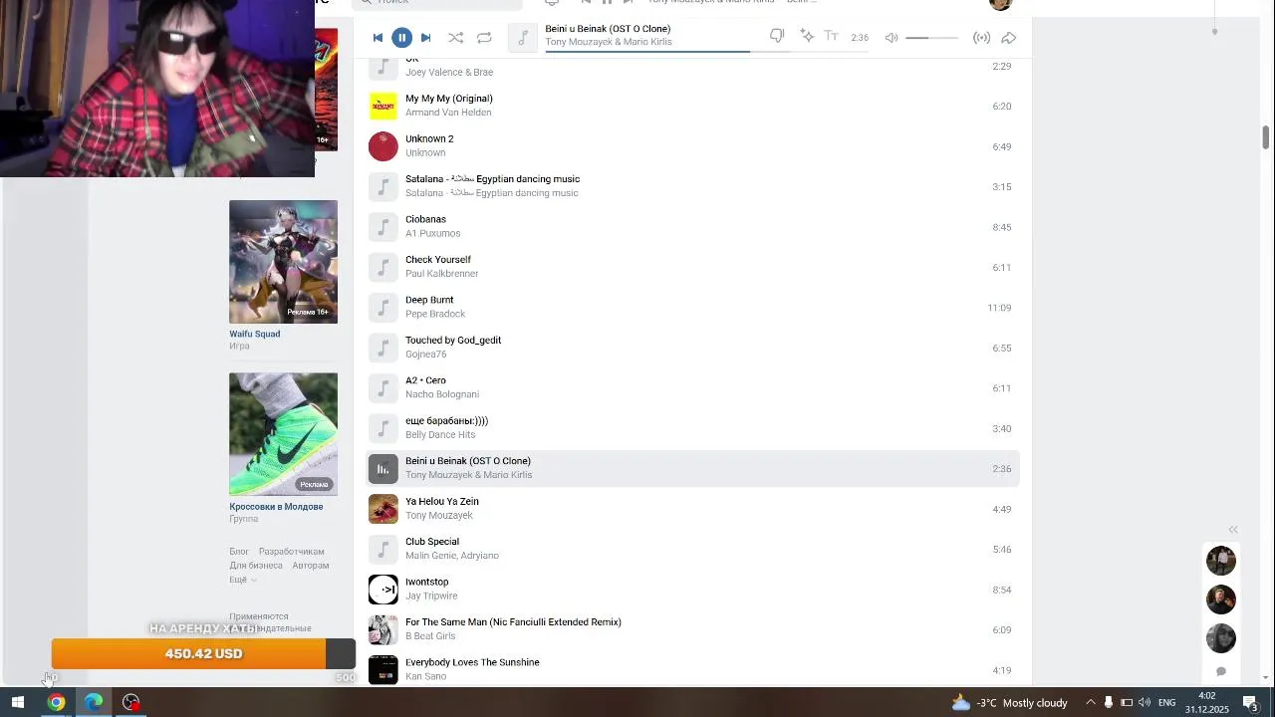Open similar tracks sparkle icon
The height and width of the screenshot is (717, 1275).
[x=807, y=37]
